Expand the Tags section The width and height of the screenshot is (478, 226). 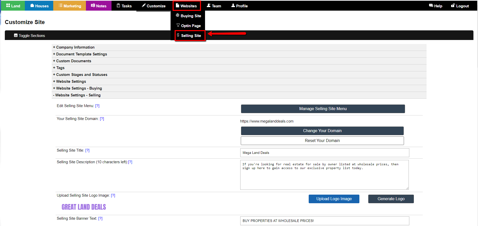point(239,68)
